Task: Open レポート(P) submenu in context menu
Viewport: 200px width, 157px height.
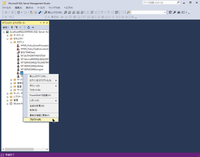Action: pyautogui.click(x=41, y=101)
